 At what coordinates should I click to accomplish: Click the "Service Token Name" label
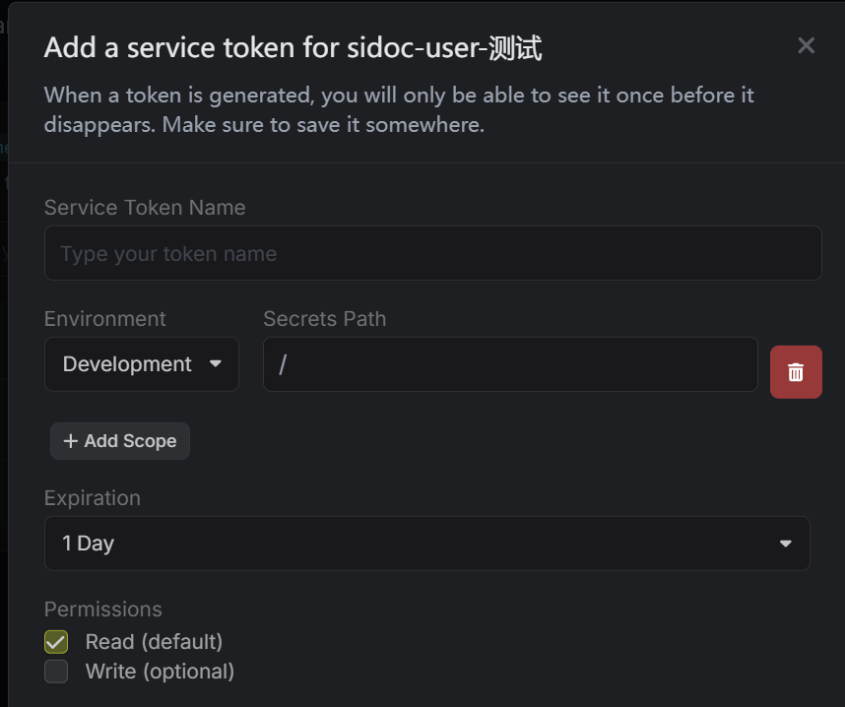[145, 208]
